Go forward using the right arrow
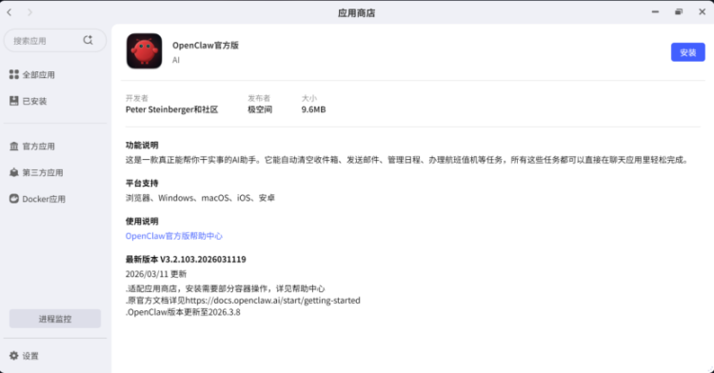 pyautogui.click(x=30, y=12)
